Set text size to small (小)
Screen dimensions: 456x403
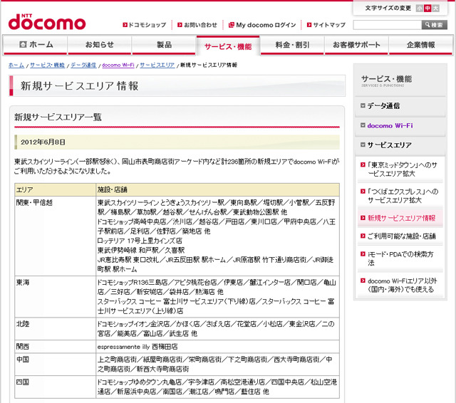click(420, 9)
